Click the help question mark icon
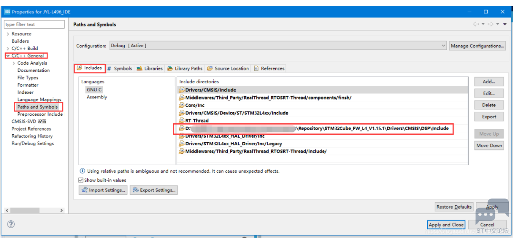Viewport: 513px width, 238px height. coord(11,224)
